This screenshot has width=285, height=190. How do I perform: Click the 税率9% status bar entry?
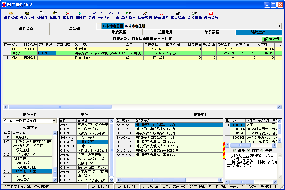[x=252, y=187]
